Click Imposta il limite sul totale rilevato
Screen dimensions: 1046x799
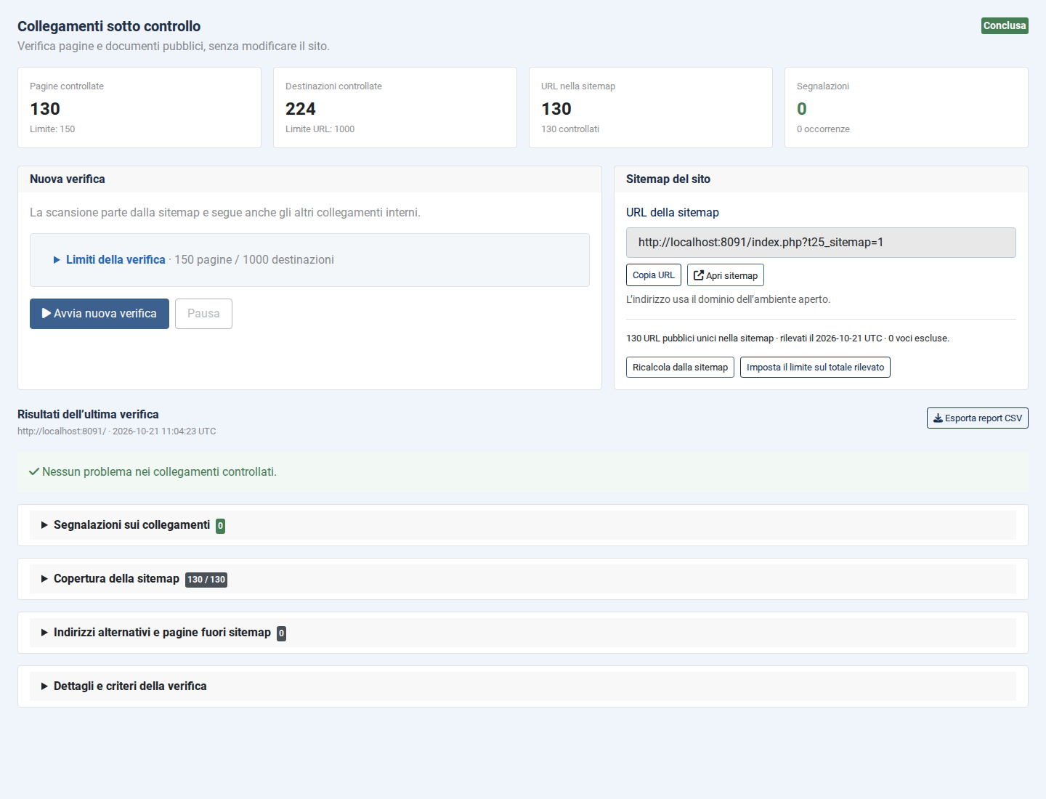coord(815,368)
